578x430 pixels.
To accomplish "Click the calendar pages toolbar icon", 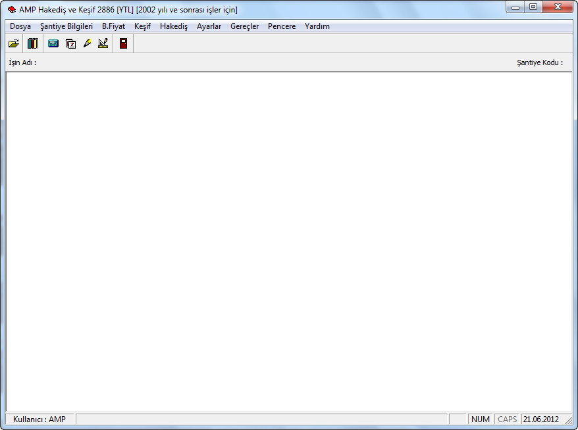I will (70, 43).
